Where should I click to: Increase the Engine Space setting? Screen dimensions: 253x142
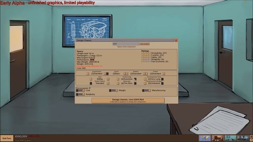pyautogui.click(x=108, y=83)
